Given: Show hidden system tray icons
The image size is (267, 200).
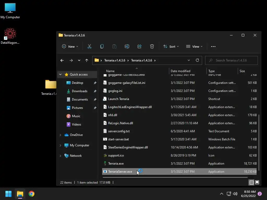Looking at the screenshot, I should [x=222, y=194].
